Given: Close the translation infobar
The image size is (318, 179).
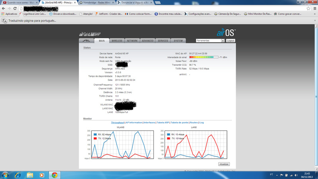Looking at the screenshot, I should click(x=315, y=21).
